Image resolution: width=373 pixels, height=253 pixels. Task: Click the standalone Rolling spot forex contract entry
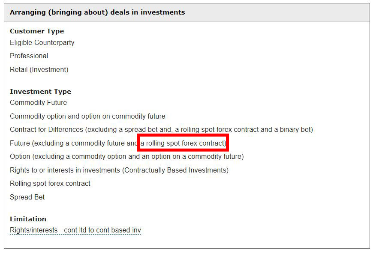pos(50,183)
